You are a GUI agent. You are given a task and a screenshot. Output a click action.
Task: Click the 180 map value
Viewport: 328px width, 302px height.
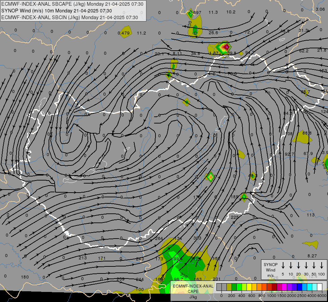point(25,277)
